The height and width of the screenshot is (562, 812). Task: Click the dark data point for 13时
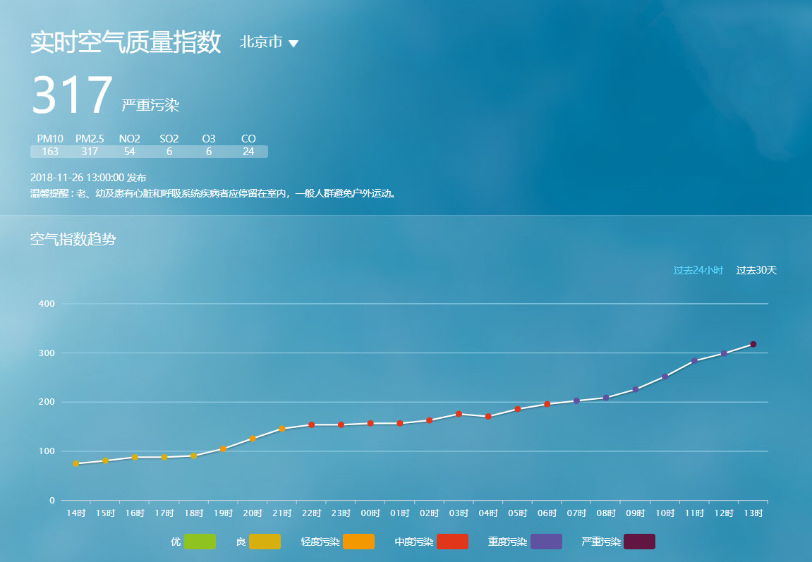[753, 343]
